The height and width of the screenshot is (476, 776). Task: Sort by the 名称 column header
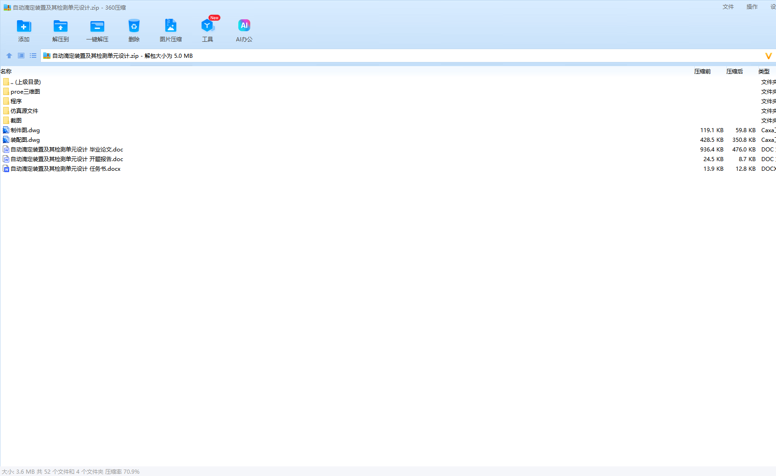6,72
